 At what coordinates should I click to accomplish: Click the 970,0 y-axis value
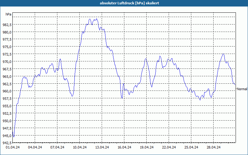tap(7, 61)
